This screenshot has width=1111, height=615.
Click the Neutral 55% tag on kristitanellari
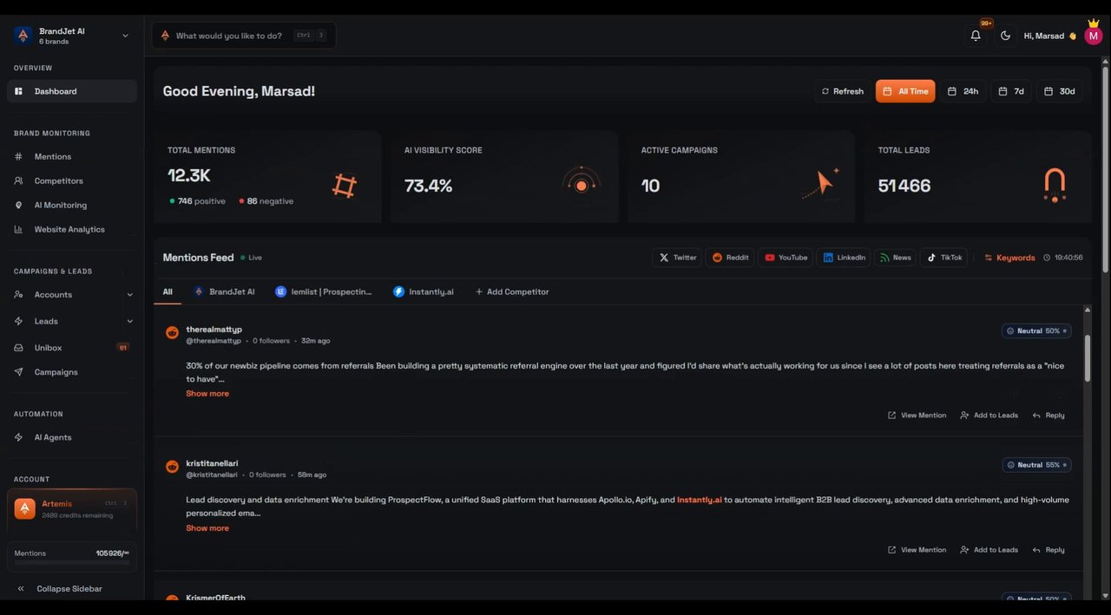coord(1036,465)
